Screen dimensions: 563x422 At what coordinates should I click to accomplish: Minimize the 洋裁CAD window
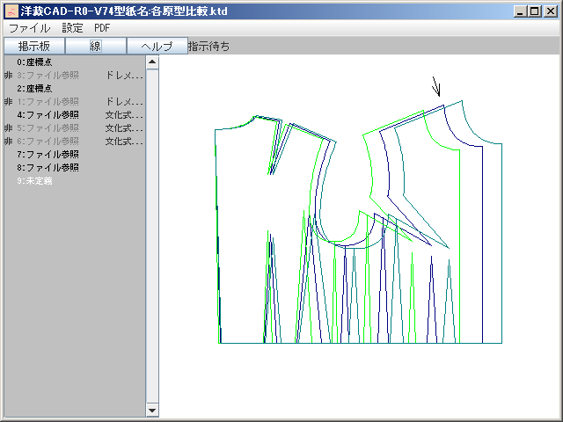tap(520, 11)
